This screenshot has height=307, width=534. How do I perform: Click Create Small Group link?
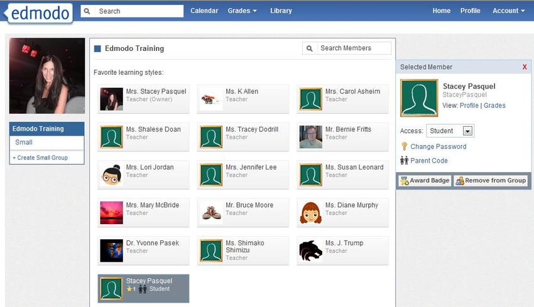click(x=40, y=158)
